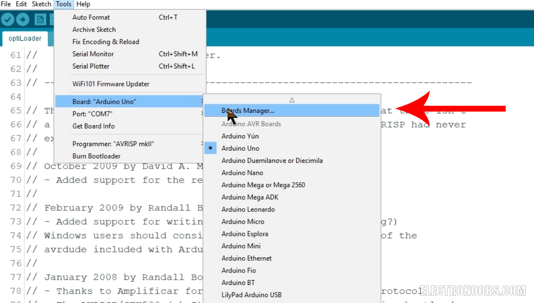
Task: Click the code line starting "October 2009 by David"
Action: [114, 167]
